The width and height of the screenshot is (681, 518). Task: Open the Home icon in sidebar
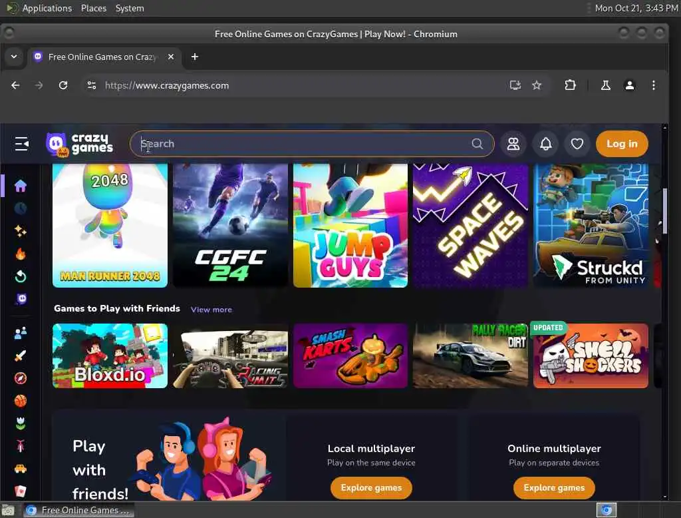click(x=21, y=186)
